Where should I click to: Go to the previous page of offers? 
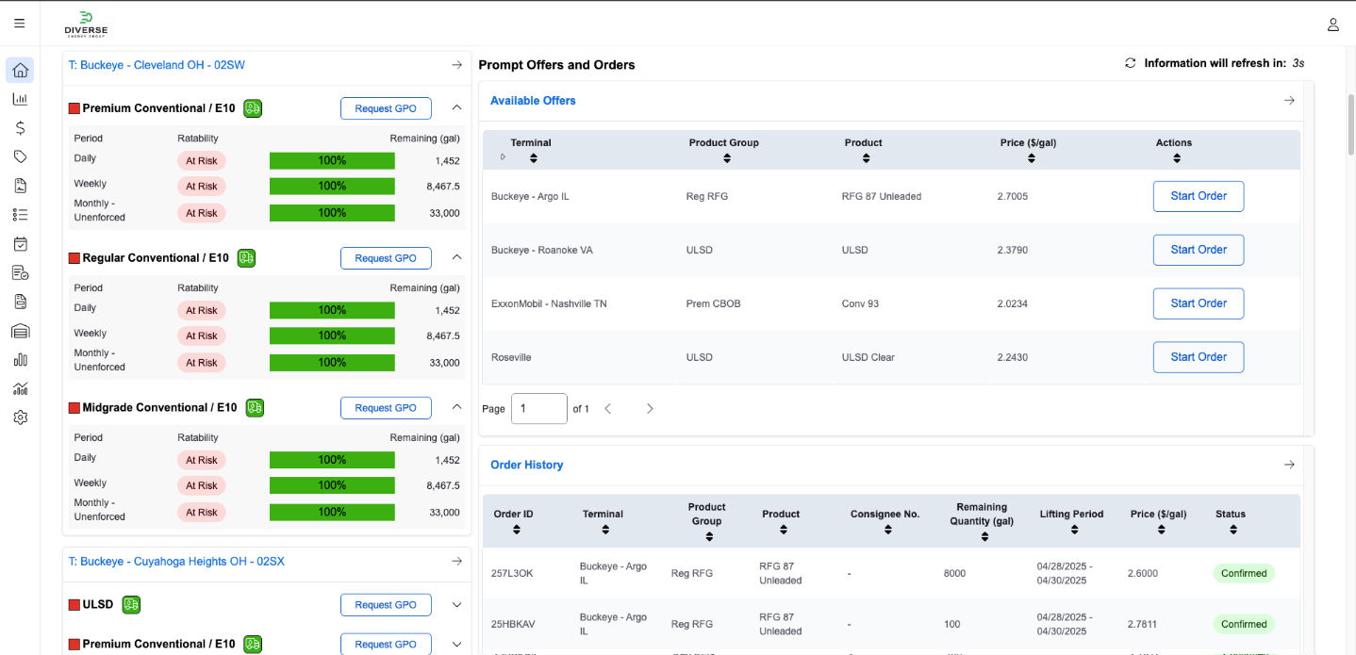click(x=608, y=409)
